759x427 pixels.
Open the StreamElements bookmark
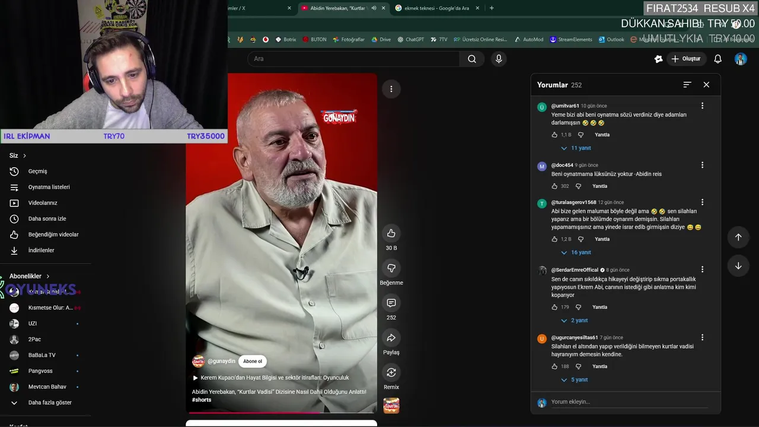coord(570,40)
